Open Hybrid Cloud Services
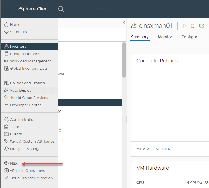Viewport: 209px width, 188px height. coord(29,98)
